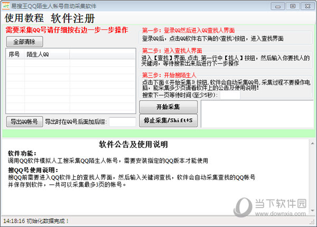The height and width of the screenshot is (227, 317).
Task: Click the 第三步:开始搜陌生人 heading
Action: click(x=169, y=75)
